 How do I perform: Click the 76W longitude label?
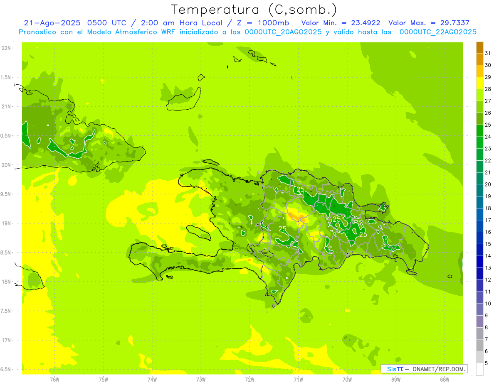point(54,379)
